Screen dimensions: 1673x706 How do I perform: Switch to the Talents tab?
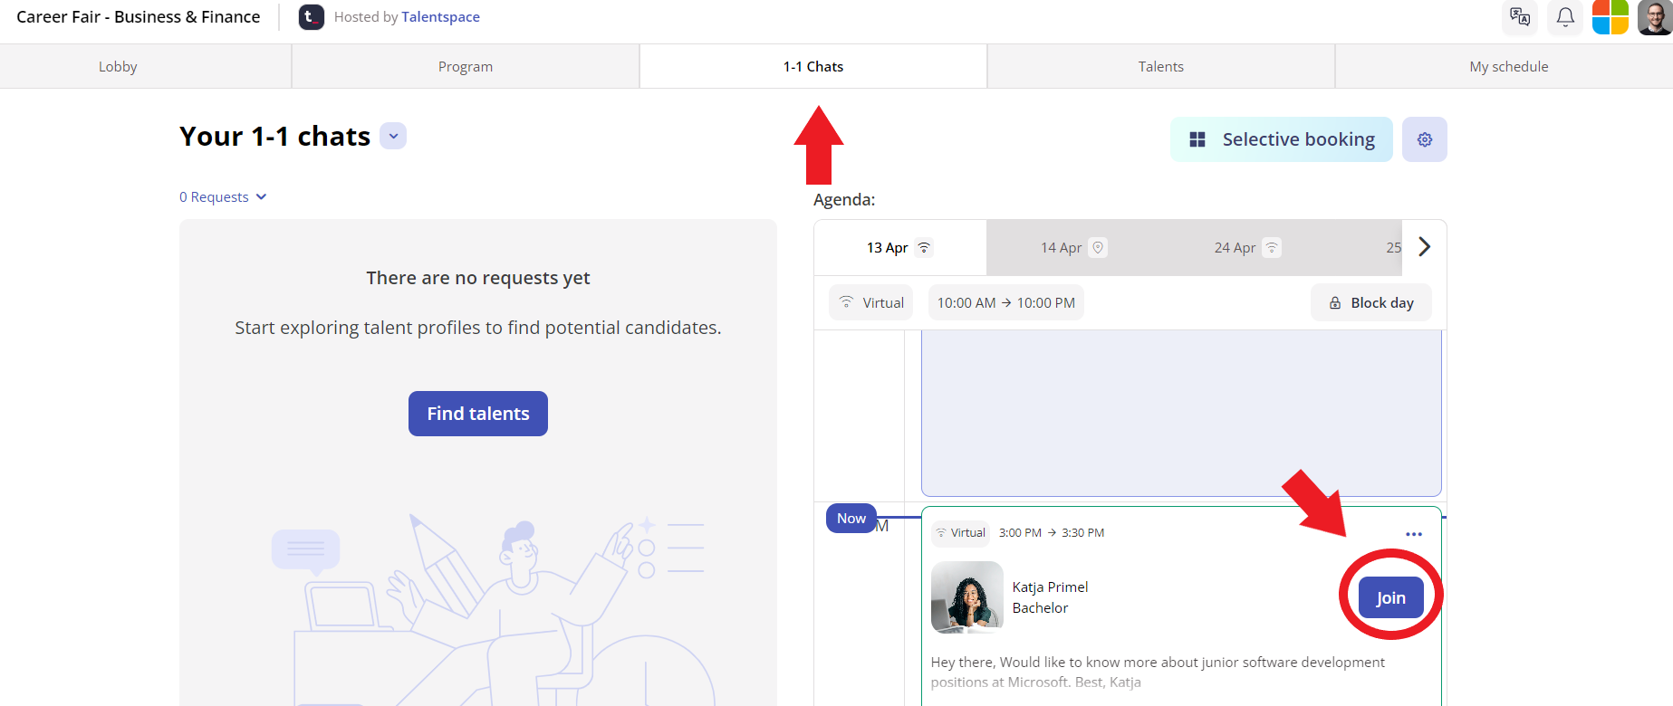tap(1161, 66)
